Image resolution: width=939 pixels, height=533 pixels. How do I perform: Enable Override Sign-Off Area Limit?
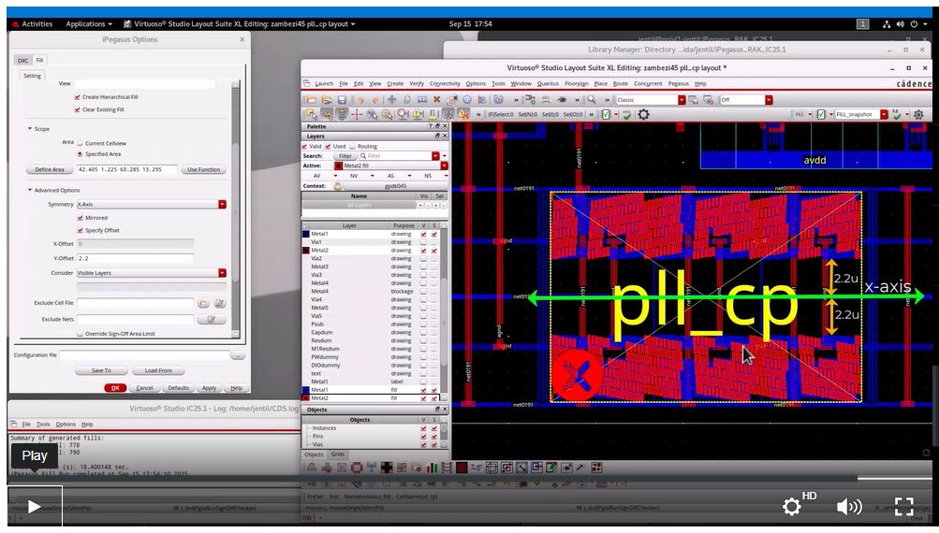80,333
